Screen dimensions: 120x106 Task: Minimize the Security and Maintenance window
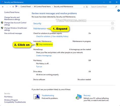104,2
